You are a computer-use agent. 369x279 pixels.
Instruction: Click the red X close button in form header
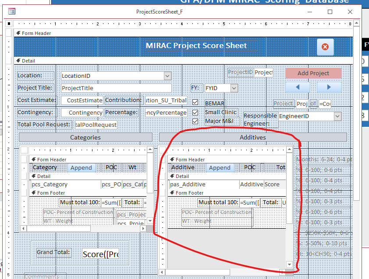tap(325, 47)
